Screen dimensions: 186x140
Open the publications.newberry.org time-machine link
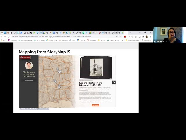(35, 109)
